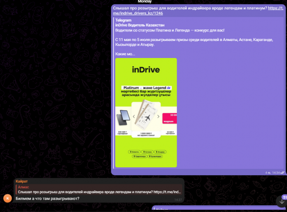Click the timestamp 14:34 on the outgoing message

[276, 173]
